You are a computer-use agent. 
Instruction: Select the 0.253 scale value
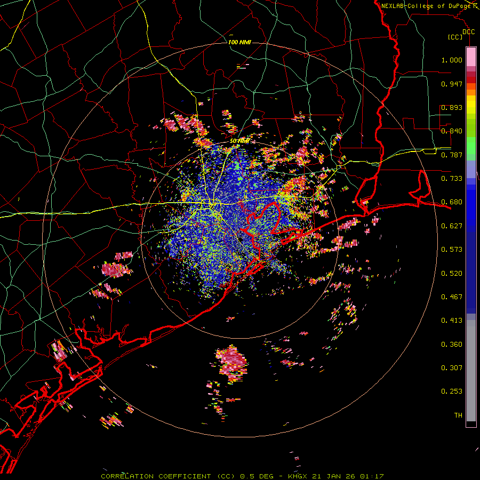coord(452,391)
